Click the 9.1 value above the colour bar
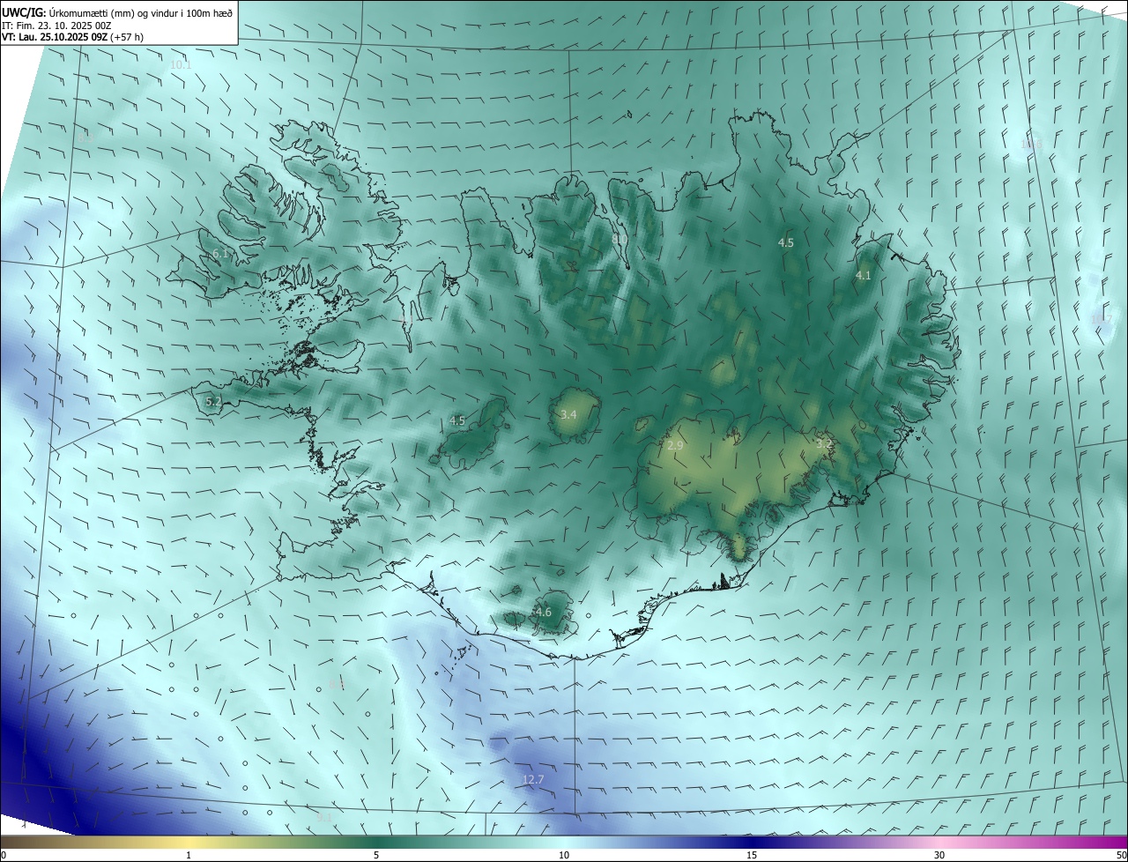 pos(324,817)
